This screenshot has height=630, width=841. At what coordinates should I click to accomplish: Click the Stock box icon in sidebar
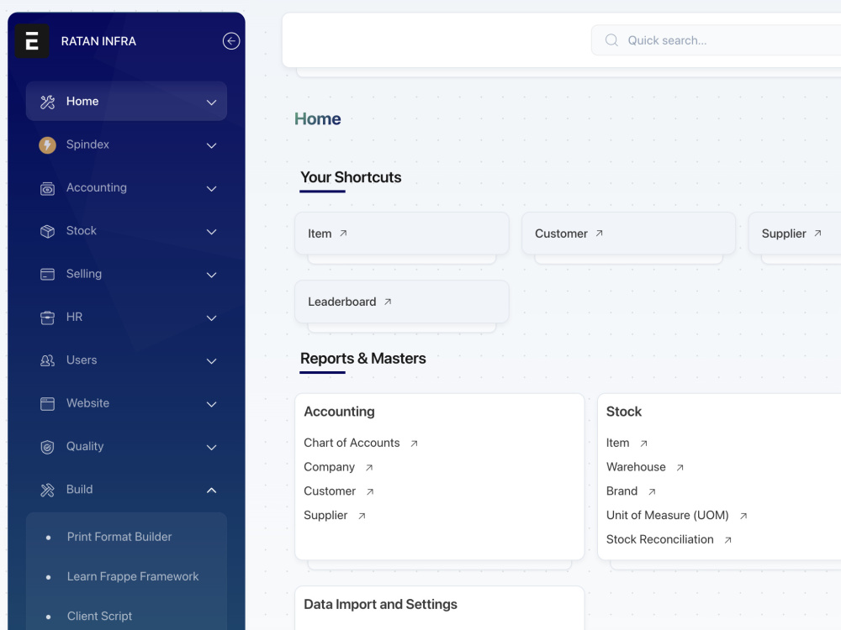tap(47, 232)
